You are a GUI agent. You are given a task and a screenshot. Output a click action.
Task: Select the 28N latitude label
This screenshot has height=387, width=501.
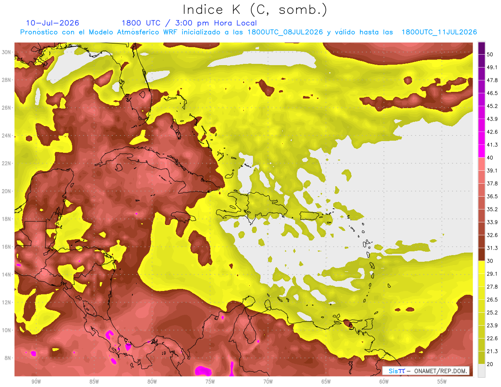click(x=7, y=80)
